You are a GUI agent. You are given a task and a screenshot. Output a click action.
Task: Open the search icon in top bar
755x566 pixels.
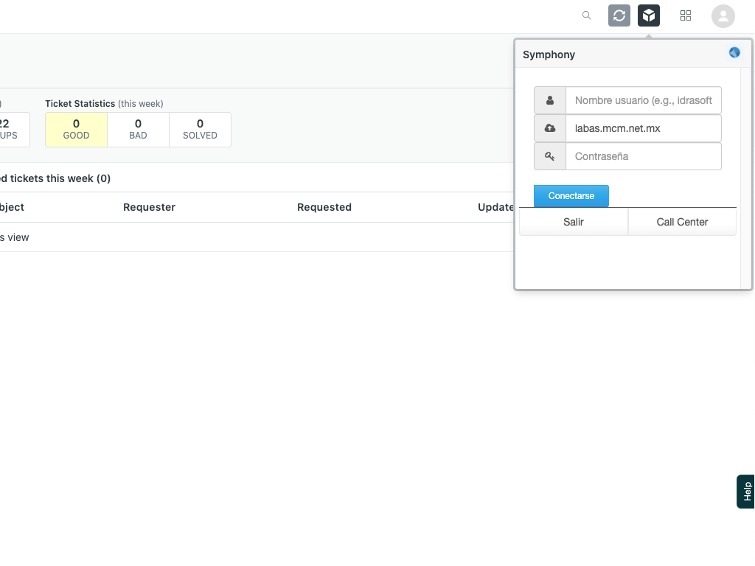(x=586, y=15)
